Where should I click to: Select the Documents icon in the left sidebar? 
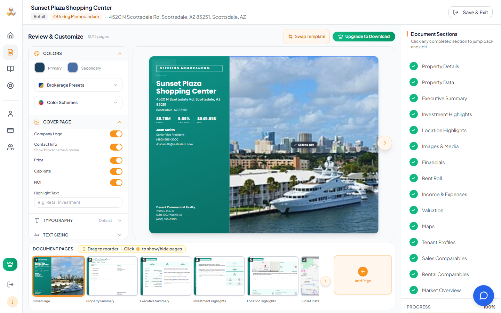10,51
